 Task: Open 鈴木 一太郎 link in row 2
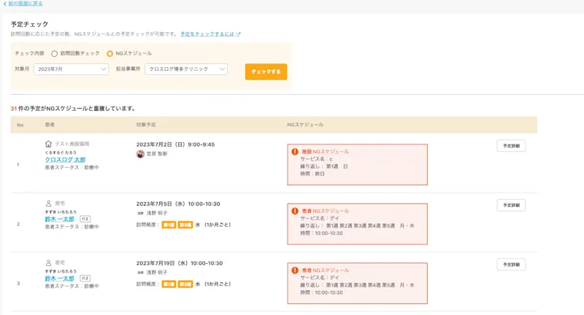tap(60, 219)
